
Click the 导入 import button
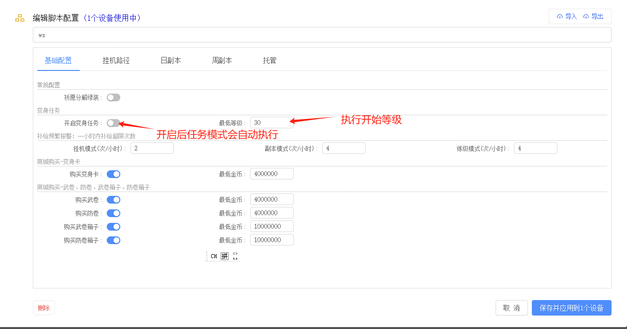tap(567, 16)
